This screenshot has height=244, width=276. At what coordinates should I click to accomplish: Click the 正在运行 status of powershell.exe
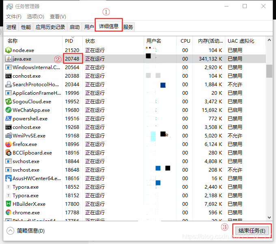pyautogui.click(x=95, y=118)
